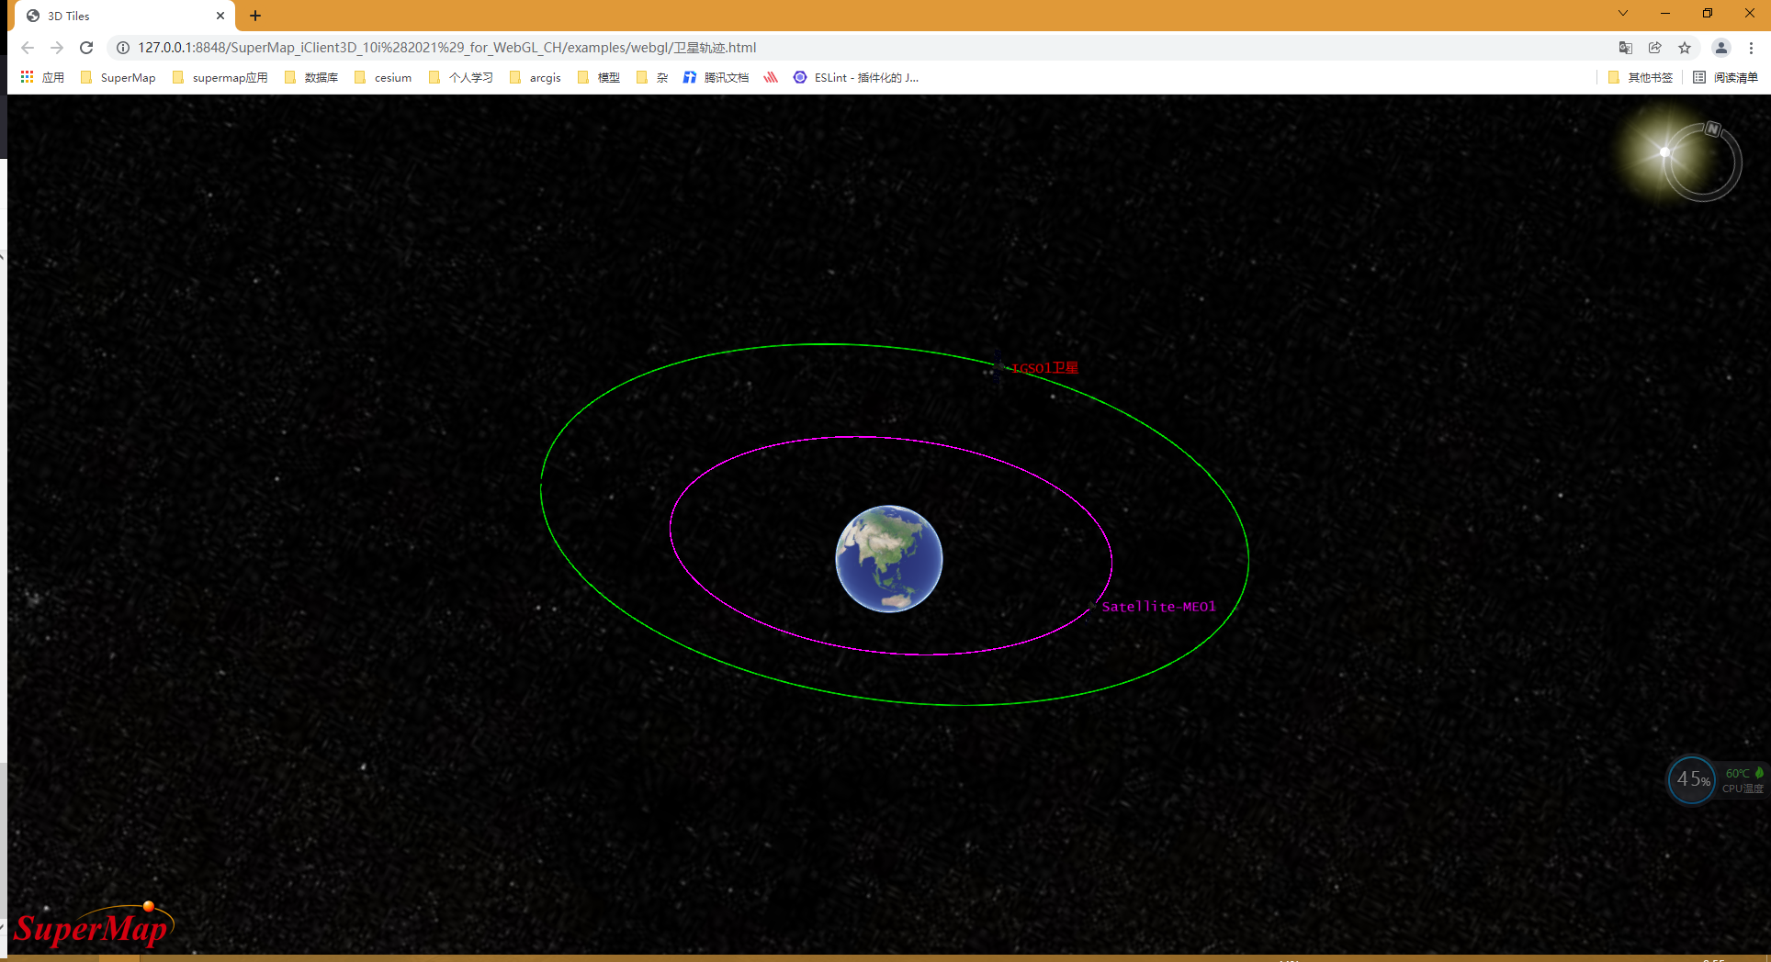Open the three-dot Chrome menu
The height and width of the screenshot is (962, 1771).
(1753, 48)
